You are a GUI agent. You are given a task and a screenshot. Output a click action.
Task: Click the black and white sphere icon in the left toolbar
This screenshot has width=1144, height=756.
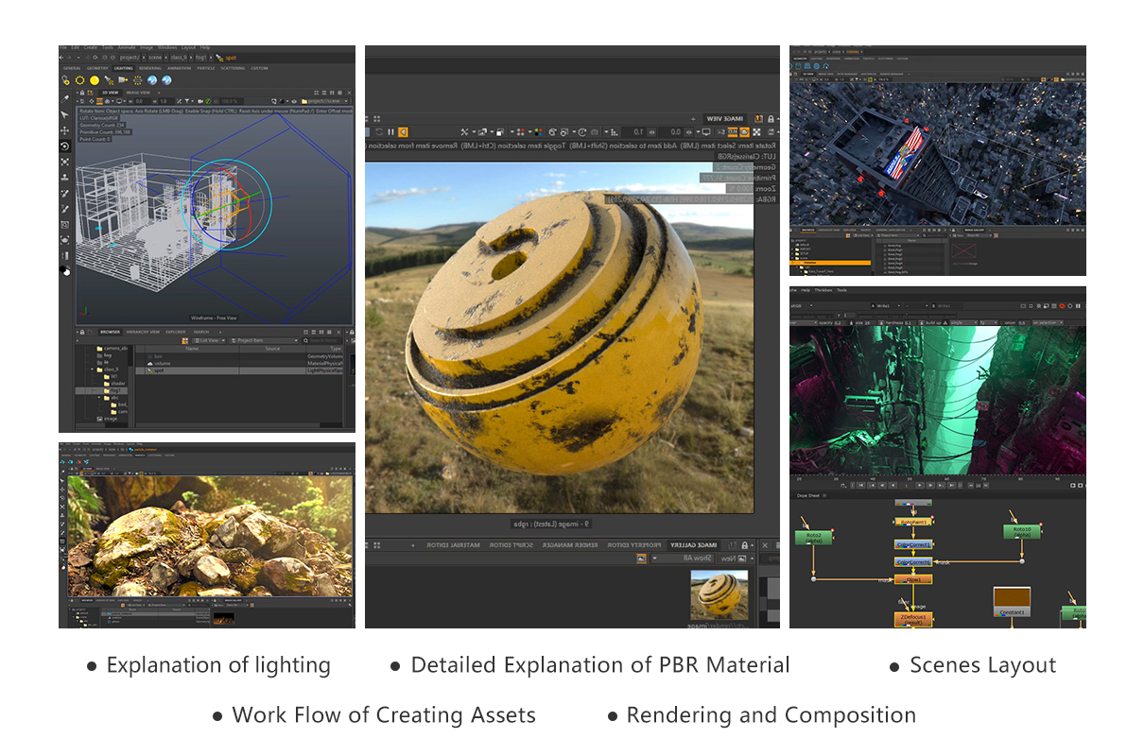(64, 271)
